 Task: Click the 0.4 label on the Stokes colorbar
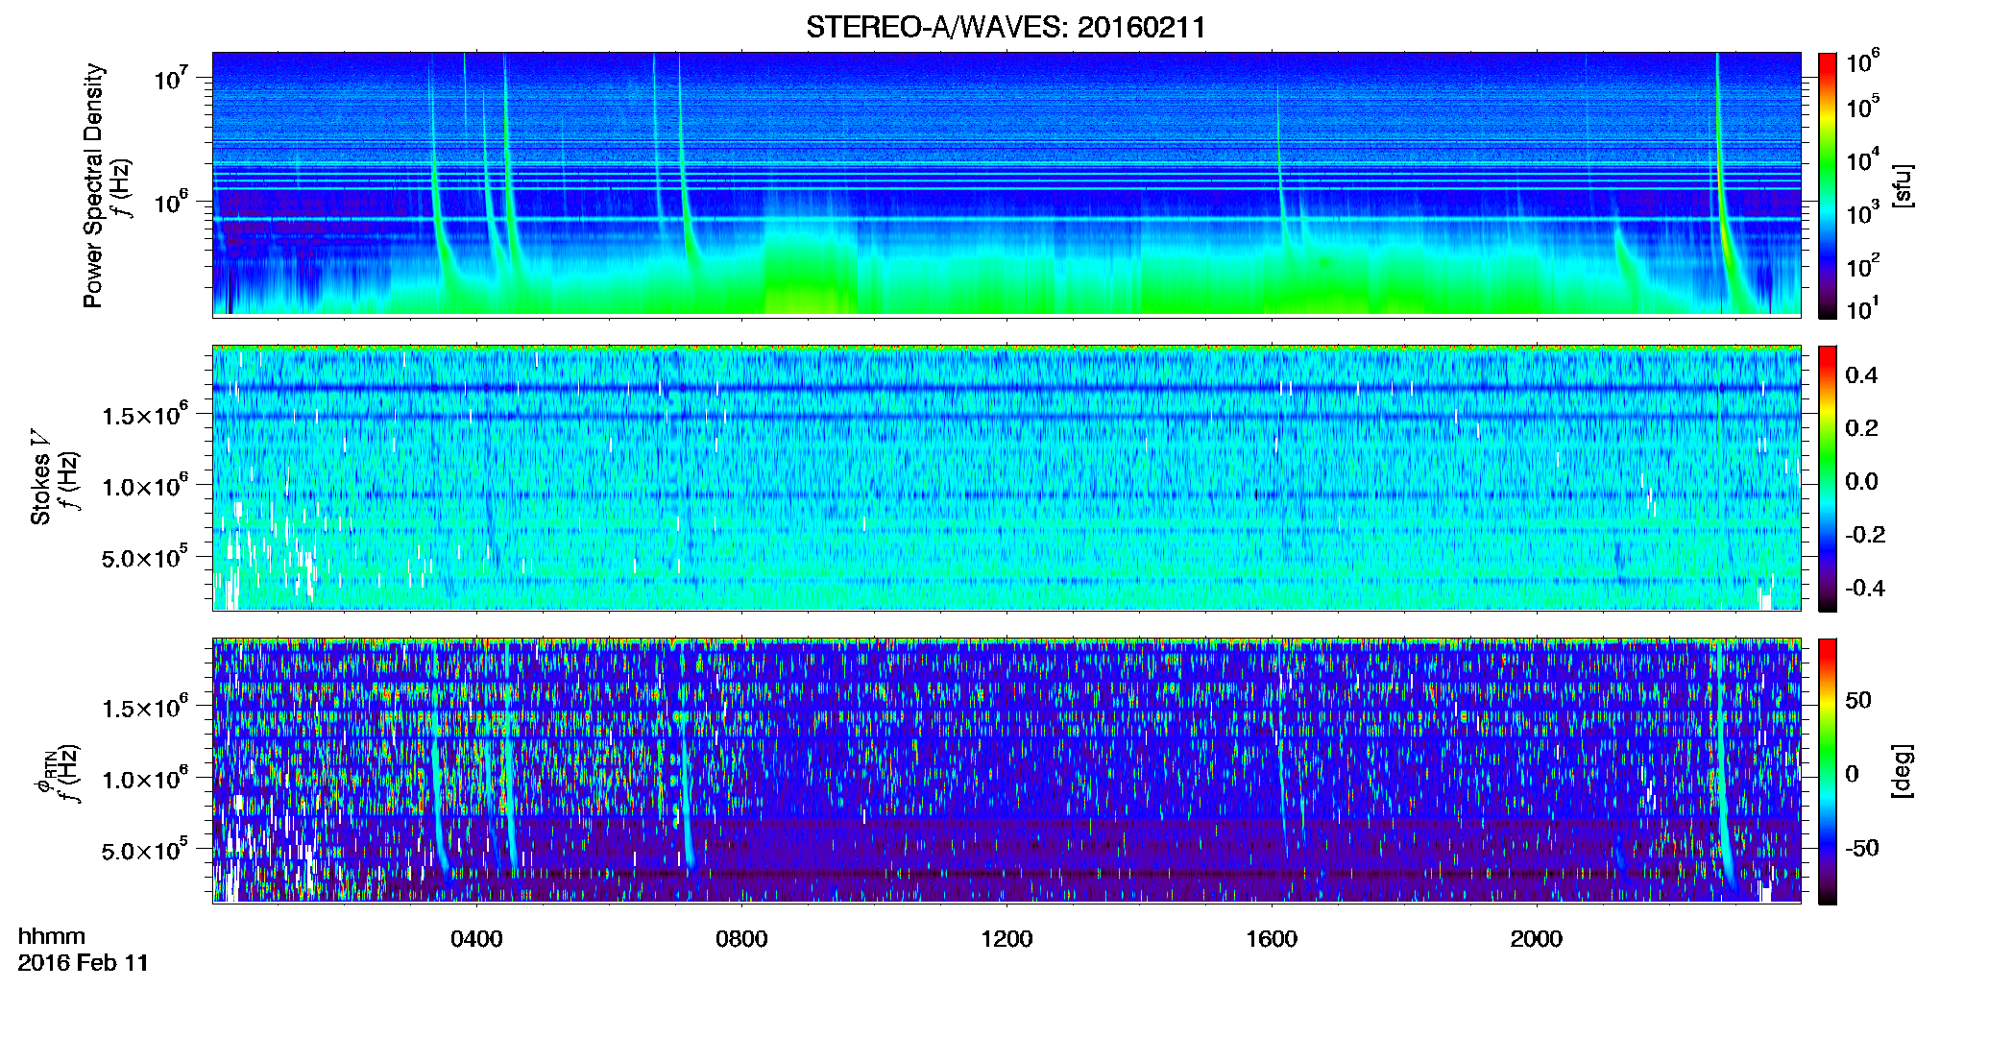1861,375
